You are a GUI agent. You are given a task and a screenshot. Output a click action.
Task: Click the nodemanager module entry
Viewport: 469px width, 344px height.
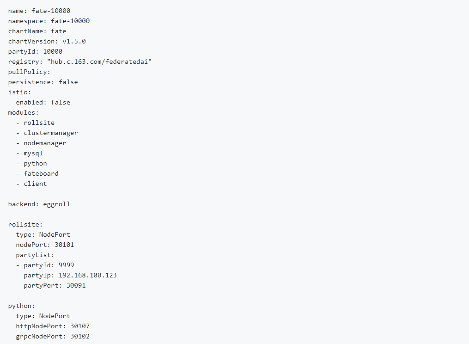(45, 143)
